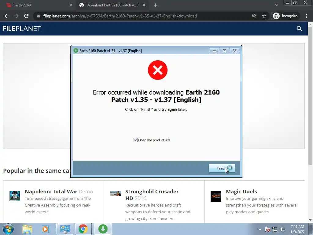313x235 pixels.
Task: Click the Chrome taskbar icon
Action: (83, 229)
